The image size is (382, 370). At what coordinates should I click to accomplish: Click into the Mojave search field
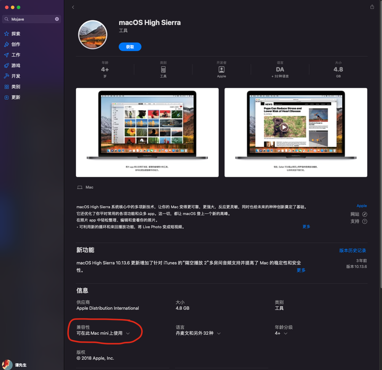(31, 19)
